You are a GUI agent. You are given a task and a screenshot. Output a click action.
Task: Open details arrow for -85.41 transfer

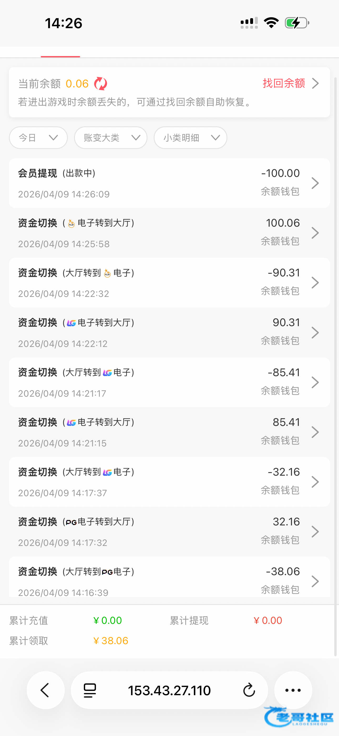click(x=315, y=382)
